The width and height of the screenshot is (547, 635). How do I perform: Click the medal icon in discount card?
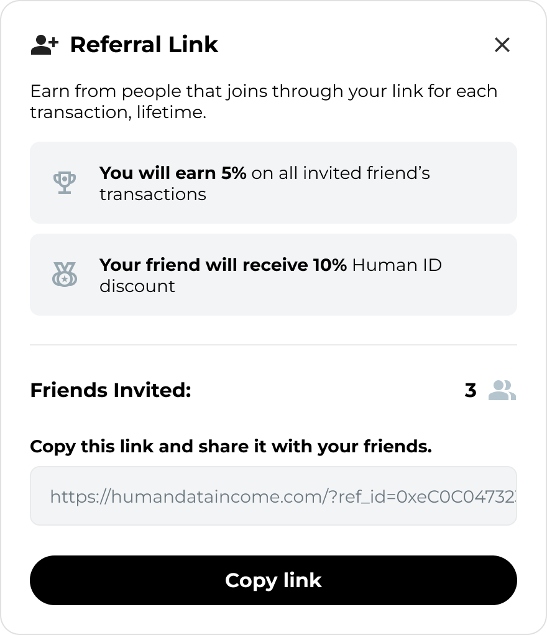(x=65, y=275)
